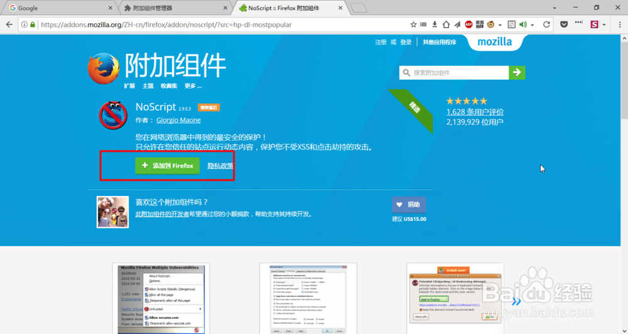Open the 隐私政策 link

click(x=220, y=166)
